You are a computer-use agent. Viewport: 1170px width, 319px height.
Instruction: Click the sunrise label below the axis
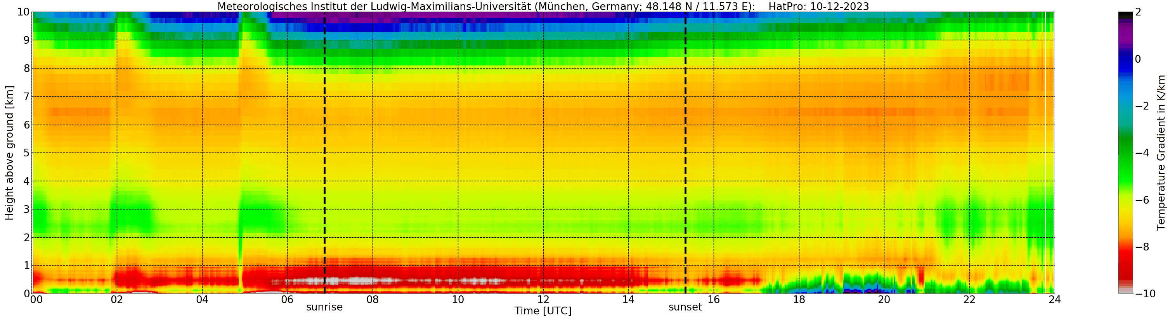pos(324,307)
